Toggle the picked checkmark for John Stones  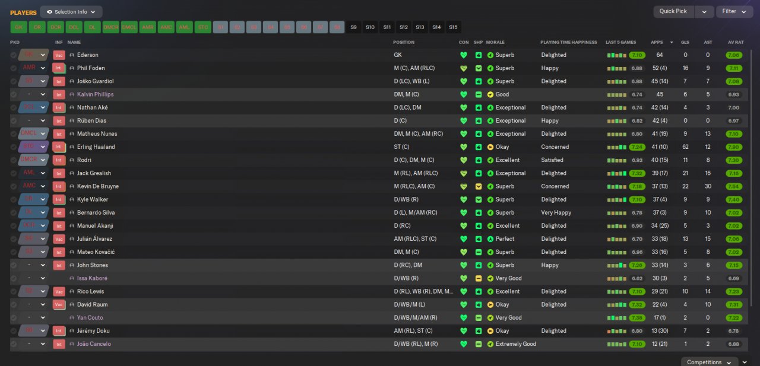[x=14, y=265]
